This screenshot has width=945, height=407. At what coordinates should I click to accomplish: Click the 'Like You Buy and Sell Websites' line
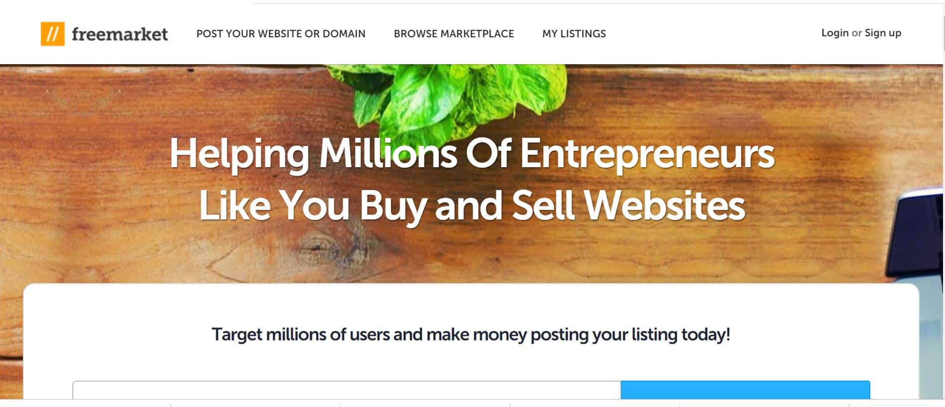(472, 205)
